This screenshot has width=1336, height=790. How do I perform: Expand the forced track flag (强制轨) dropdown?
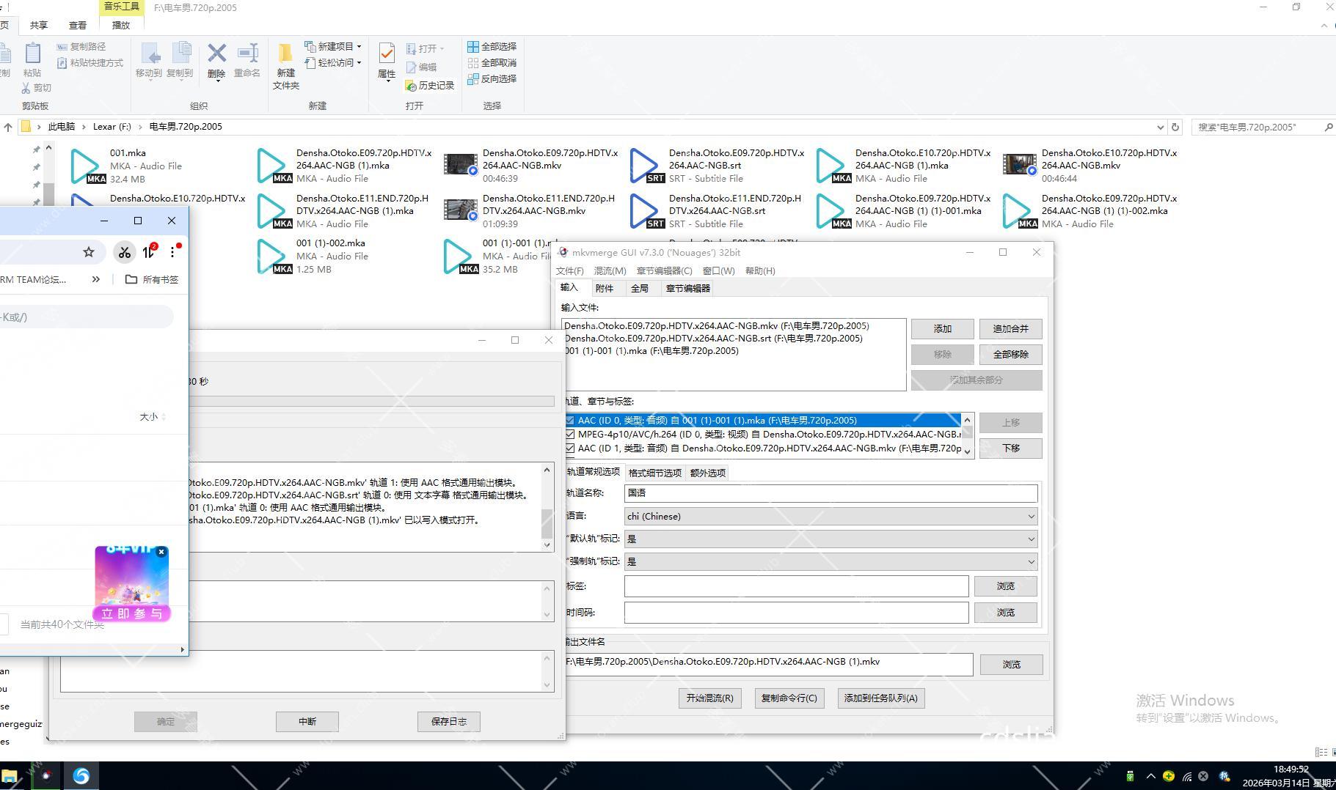point(831,562)
